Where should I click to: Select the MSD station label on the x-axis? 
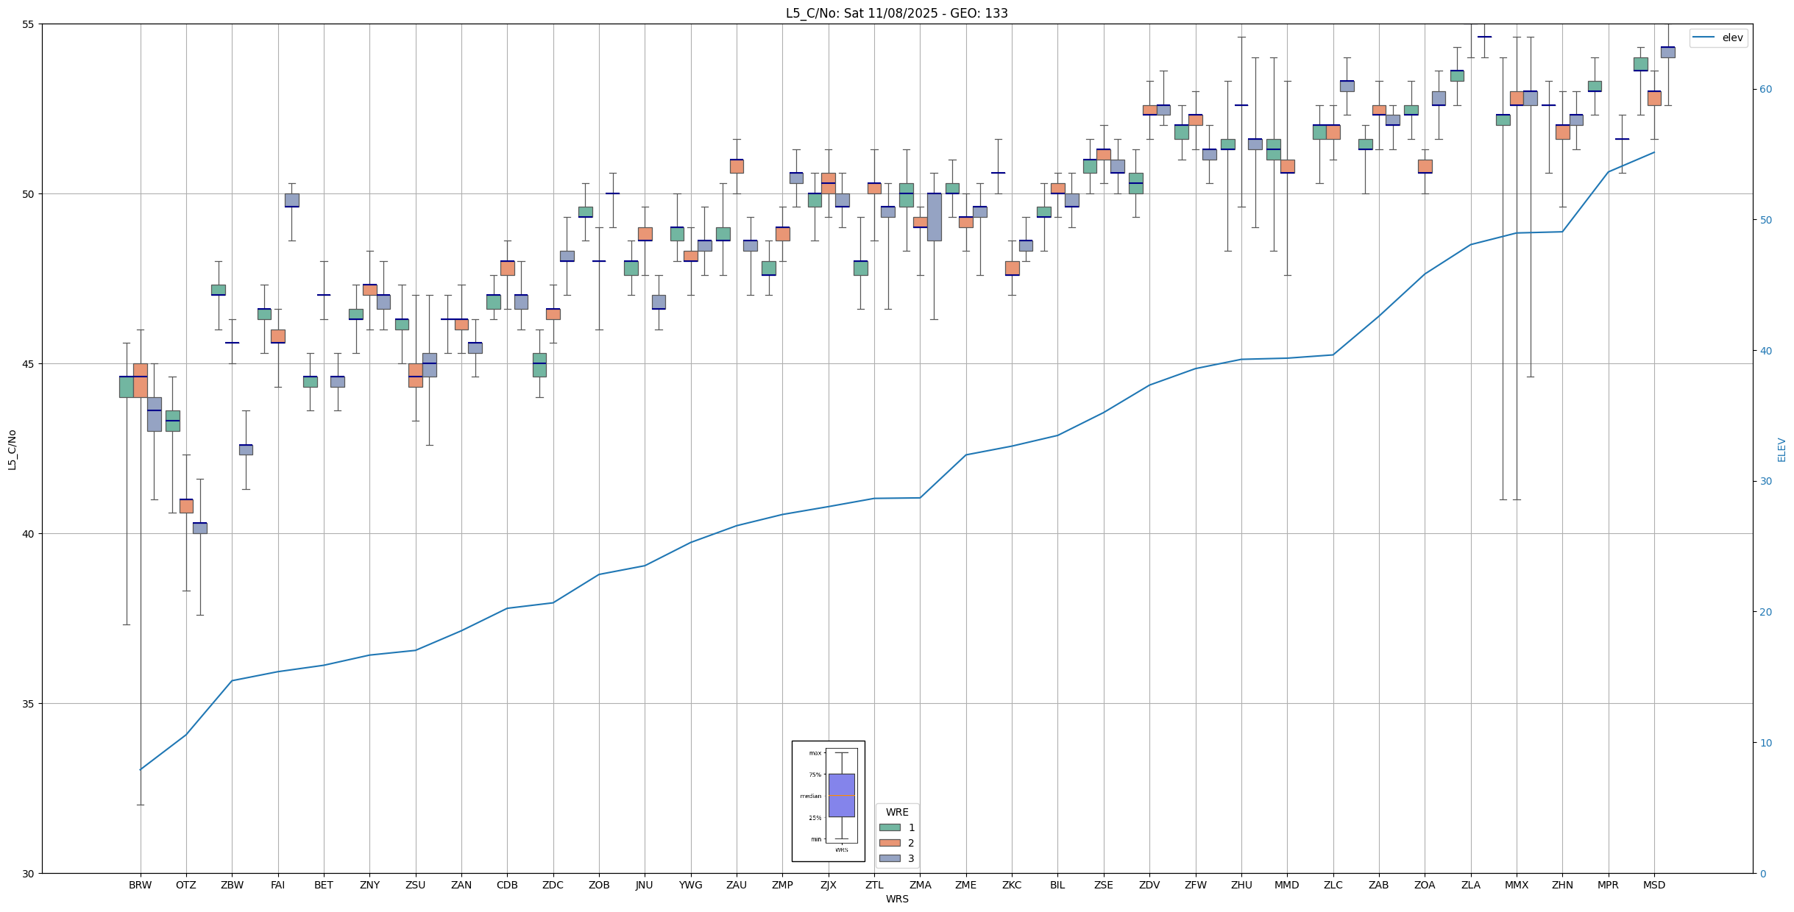tap(1653, 885)
